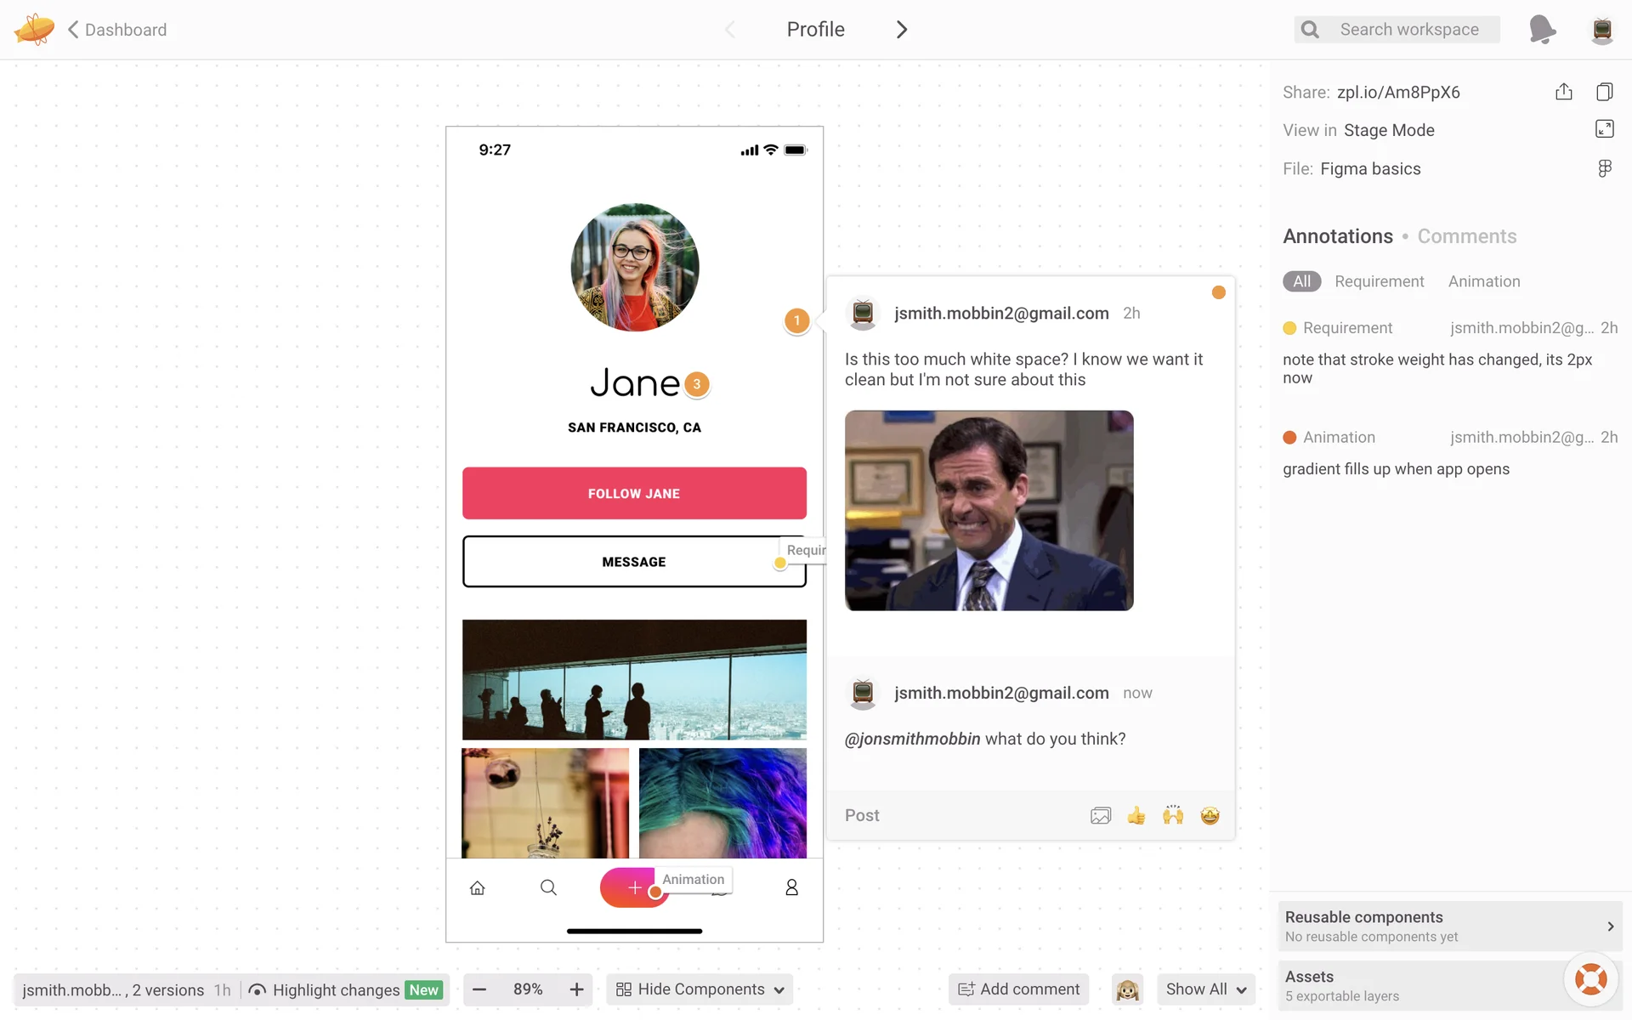Viewport: 1632px width, 1020px height.
Task: Toggle Highlight changes
Action: [336, 989]
